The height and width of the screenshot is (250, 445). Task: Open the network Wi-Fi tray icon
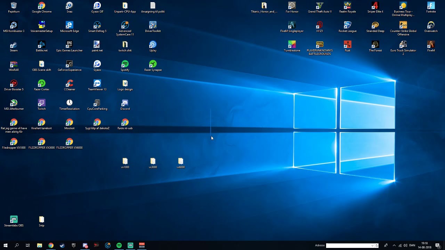pyautogui.click(x=400, y=245)
